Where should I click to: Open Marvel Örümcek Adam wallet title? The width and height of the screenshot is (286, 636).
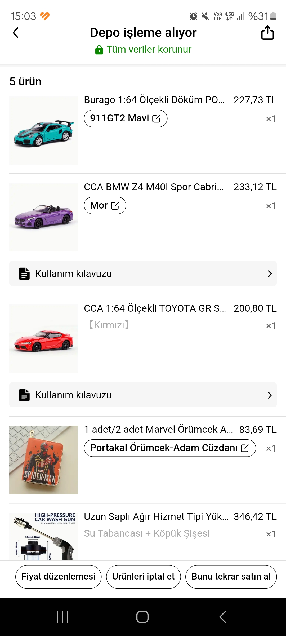pos(158,430)
